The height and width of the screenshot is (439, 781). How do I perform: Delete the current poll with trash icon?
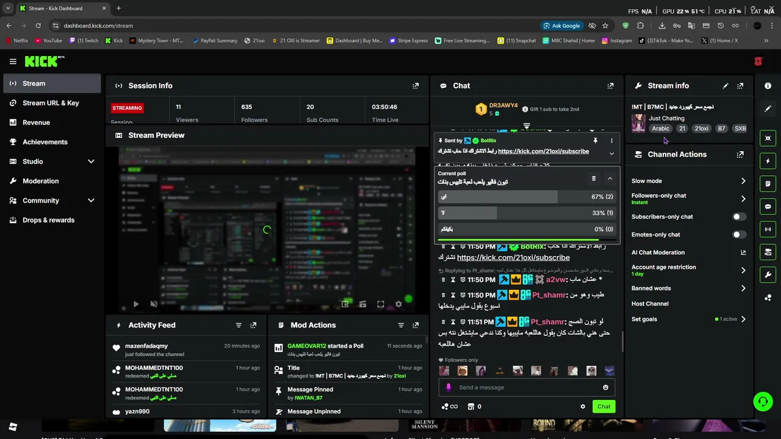[x=594, y=179]
